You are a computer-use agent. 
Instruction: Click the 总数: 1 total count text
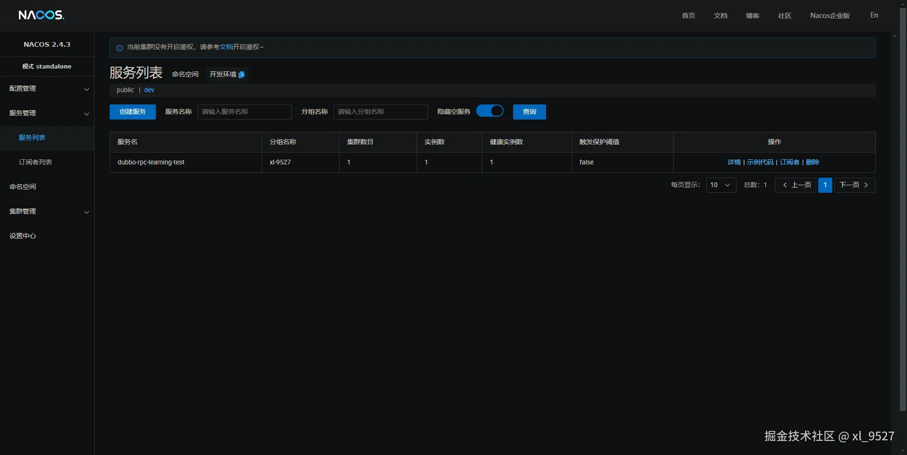[x=755, y=185]
